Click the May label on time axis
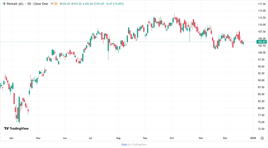This screenshot has width=268, height=148. point(38,138)
